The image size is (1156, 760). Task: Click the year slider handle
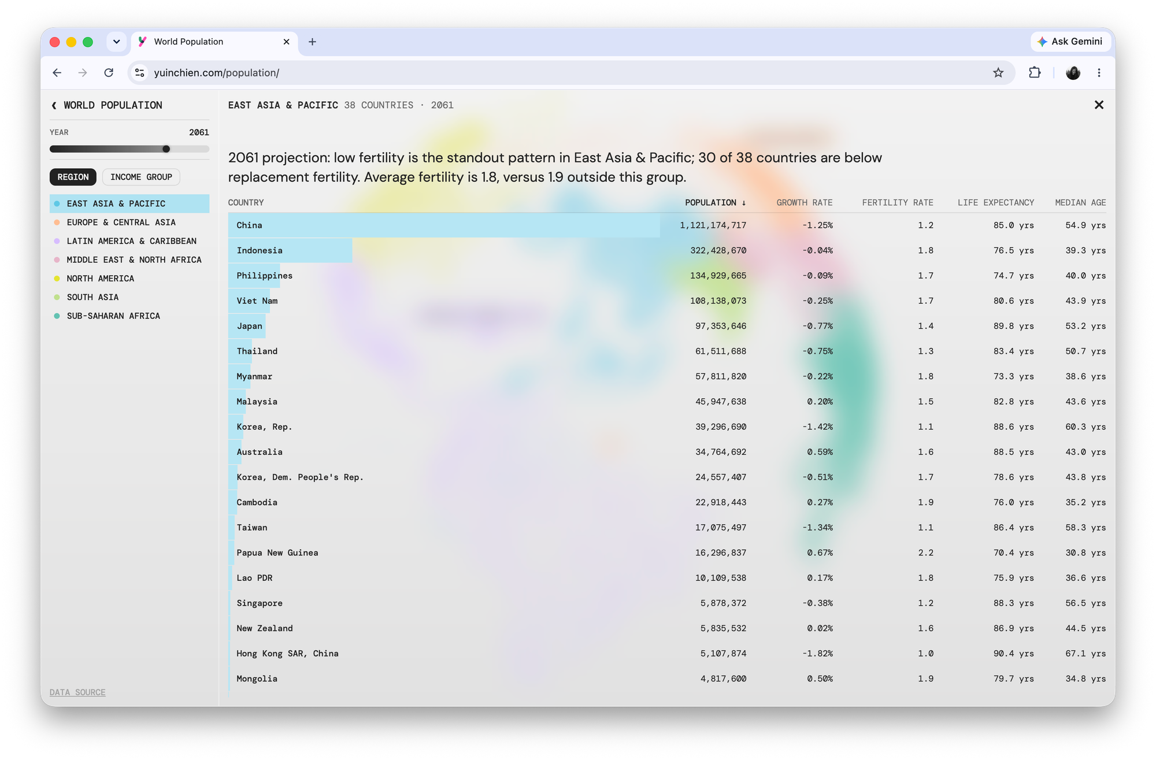(166, 149)
